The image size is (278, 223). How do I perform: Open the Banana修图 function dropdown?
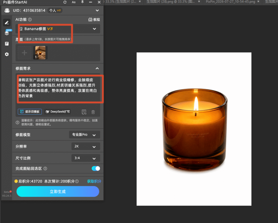[58, 29]
